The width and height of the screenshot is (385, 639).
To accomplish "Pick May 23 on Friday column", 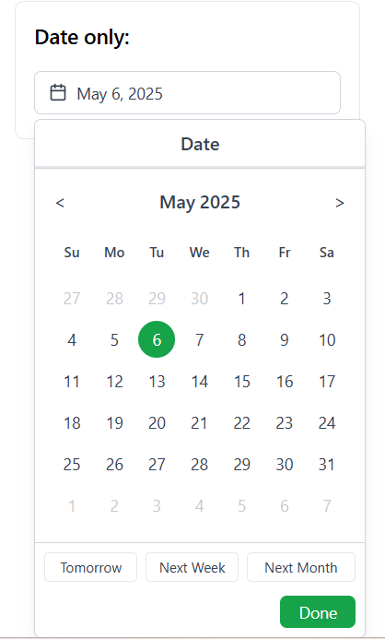I will point(284,423).
